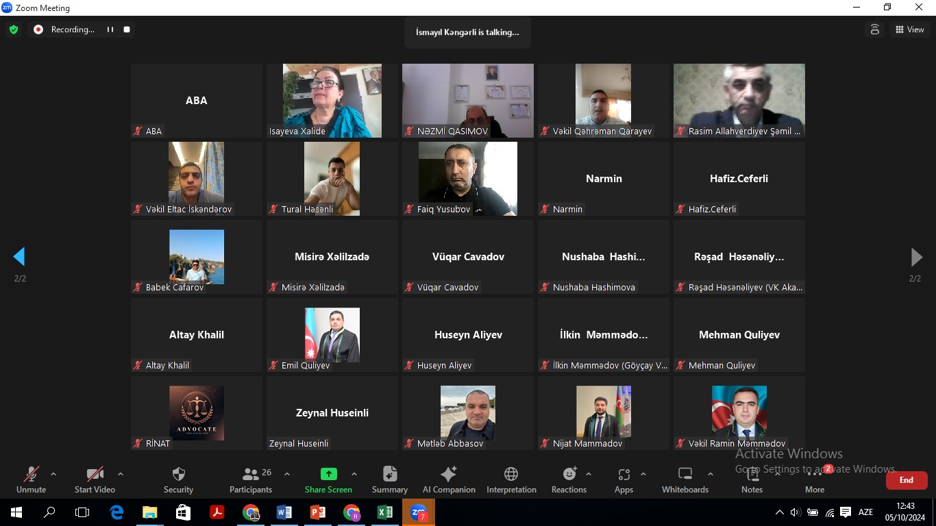The image size is (936, 526).
Task: Click Hafiz.Ceferli's muted microphone icon
Action: pos(680,210)
